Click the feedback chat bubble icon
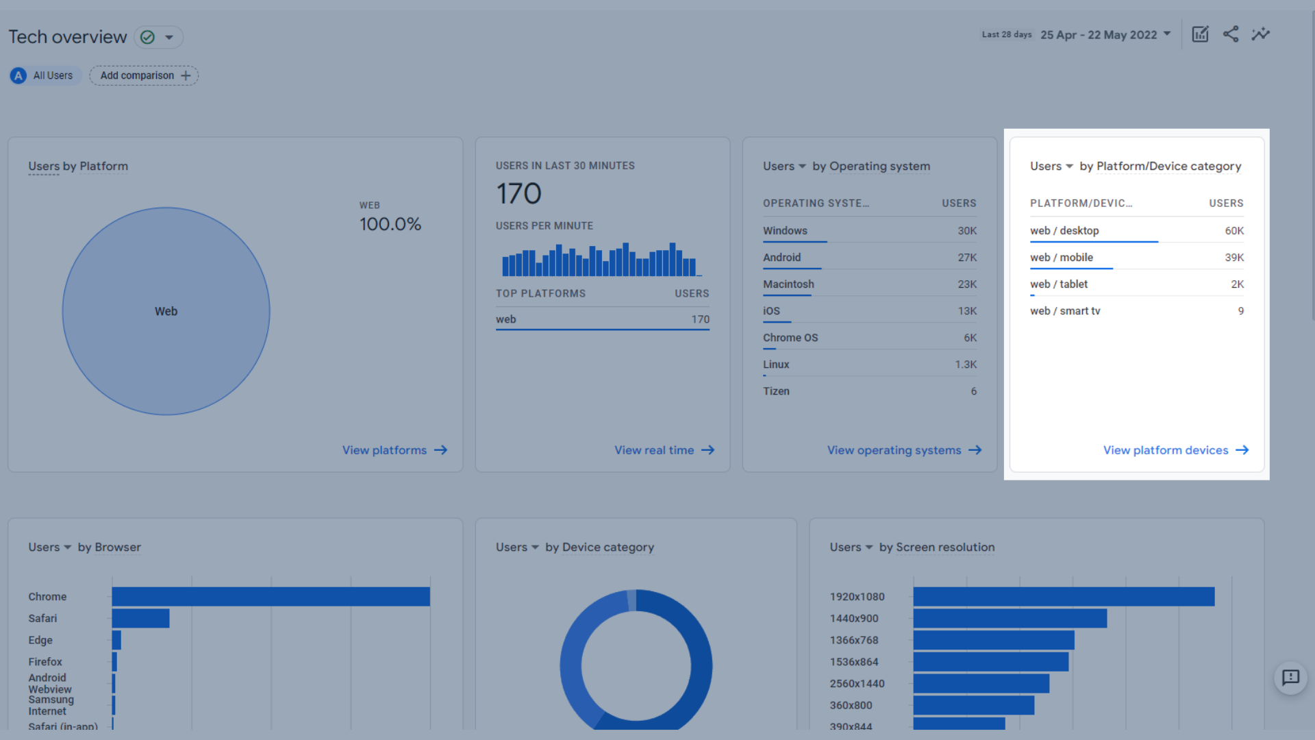The height and width of the screenshot is (740, 1315). pos(1290,678)
